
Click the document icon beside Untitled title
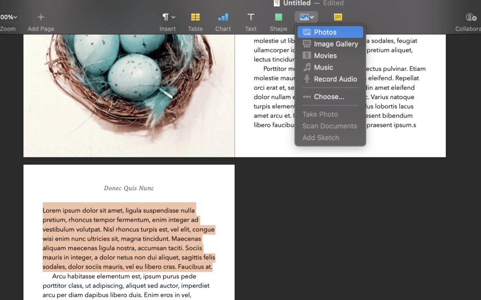[276, 3]
